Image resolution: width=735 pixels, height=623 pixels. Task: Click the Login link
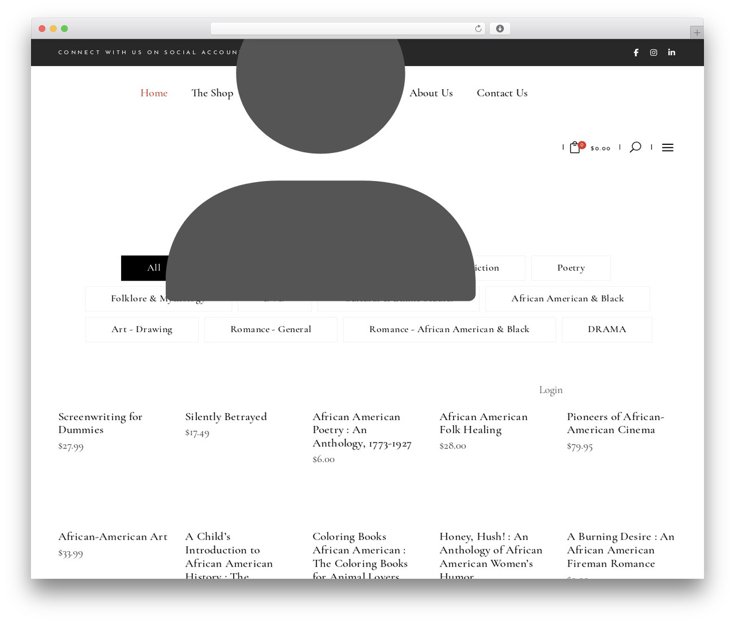551,390
